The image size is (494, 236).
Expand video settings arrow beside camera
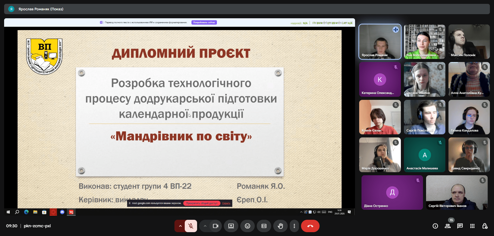pos(205,226)
